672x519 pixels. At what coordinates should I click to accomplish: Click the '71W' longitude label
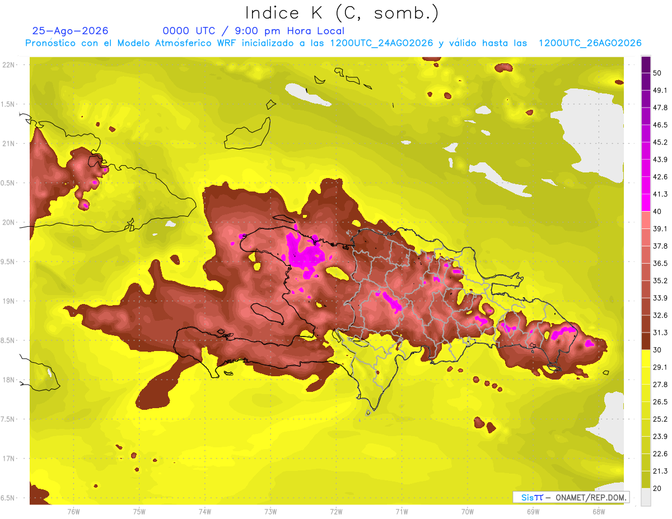pos(402,511)
